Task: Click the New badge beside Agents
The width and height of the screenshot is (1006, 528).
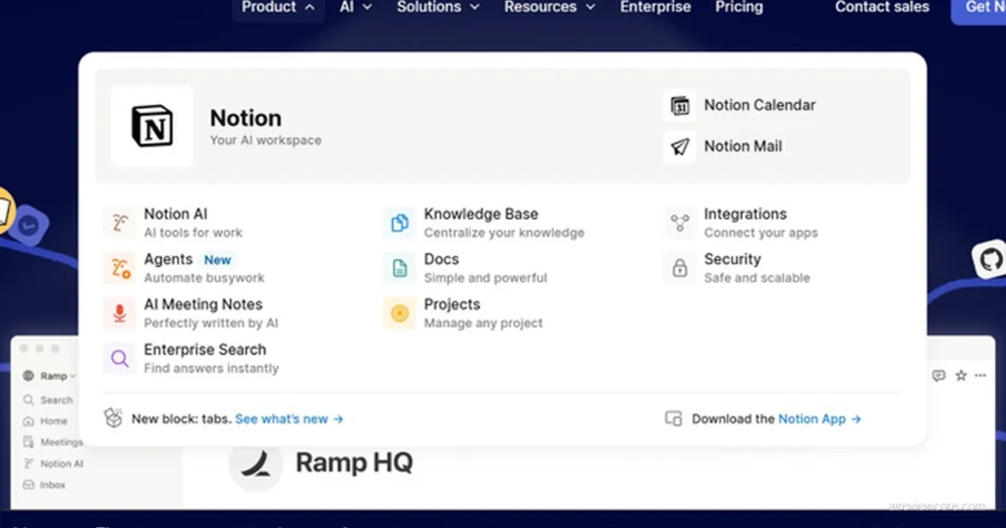Action: [217, 260]
